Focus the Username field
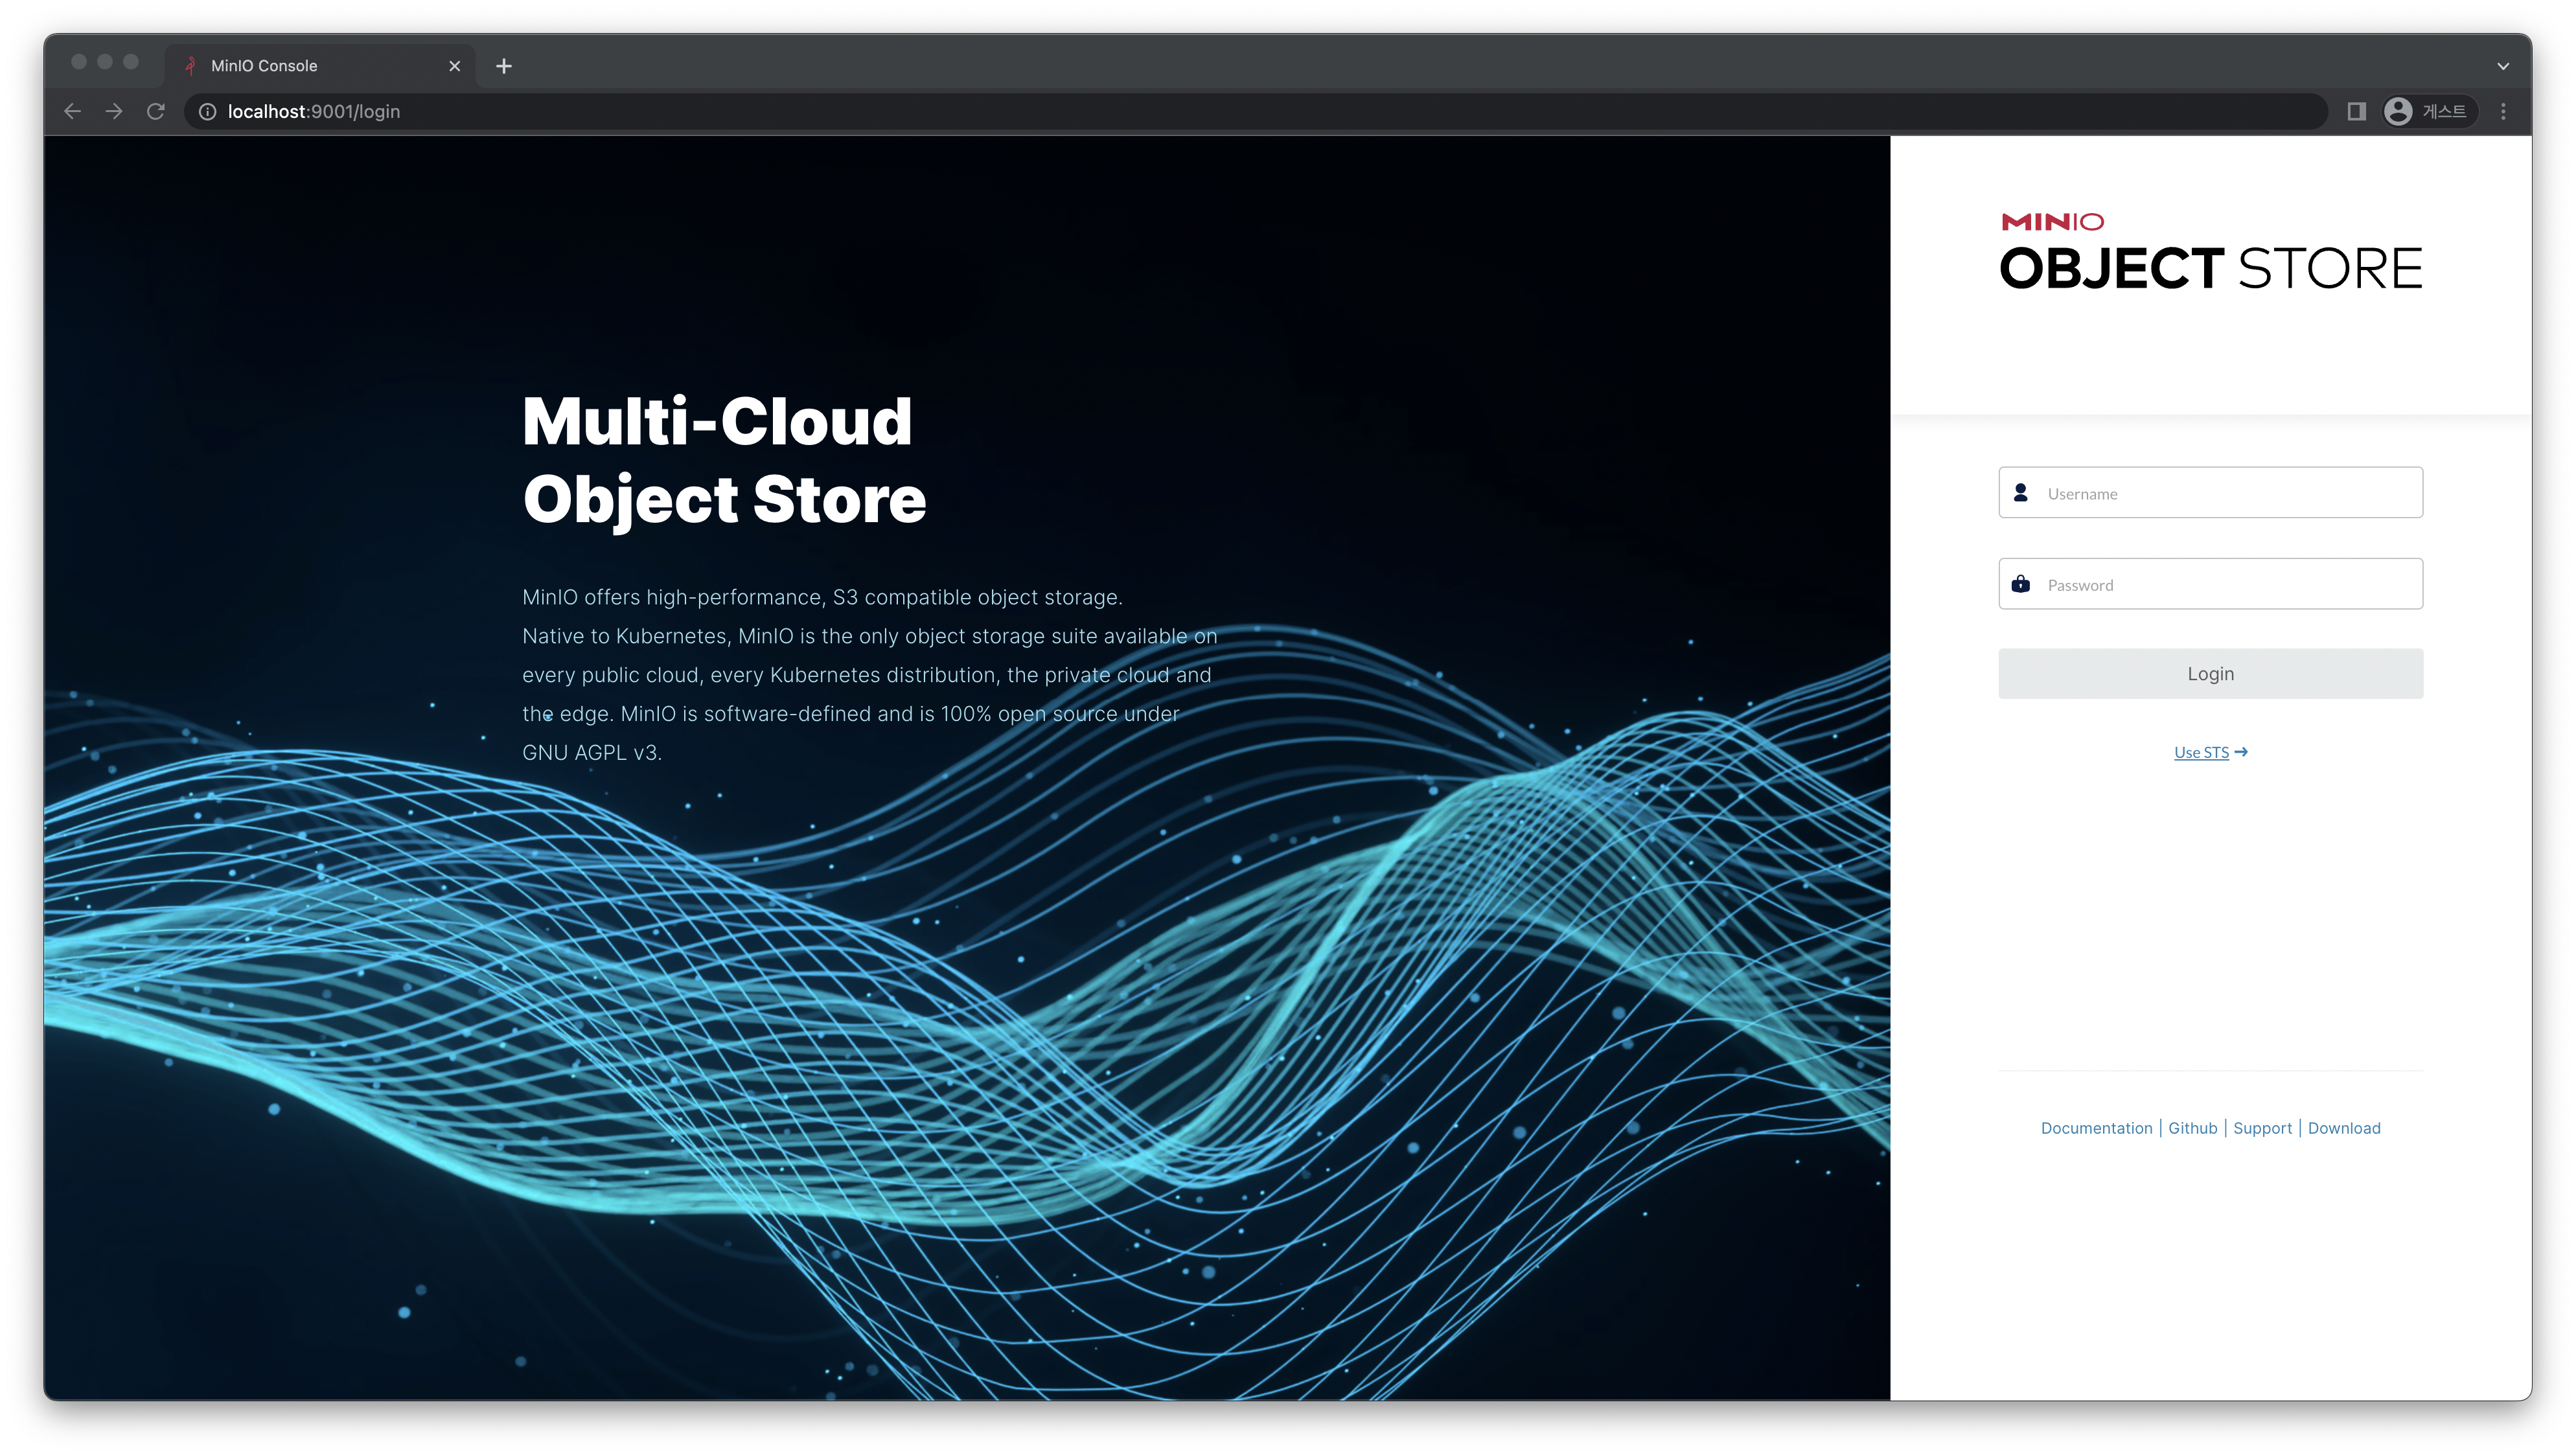2576x1455 pixels. pyautogui.click(x=2210, y=493)
